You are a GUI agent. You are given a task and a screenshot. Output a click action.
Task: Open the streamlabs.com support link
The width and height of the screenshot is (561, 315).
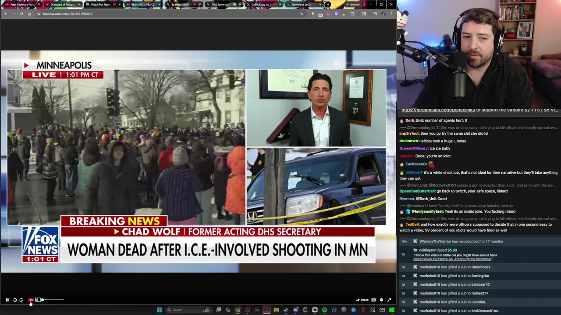click(438, 110)
